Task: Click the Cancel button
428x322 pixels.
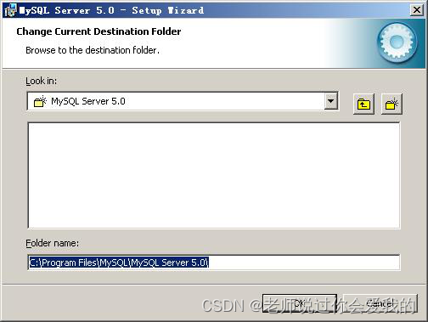Action: 380,303
